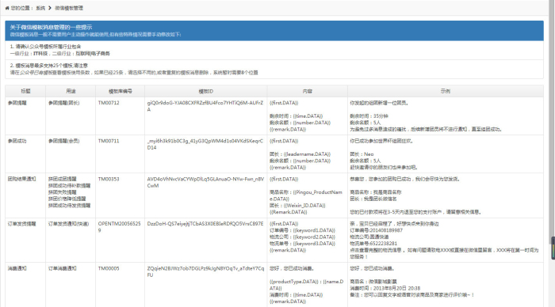
Task: Click the 模板库编号 column header
Action: click(121, 91)
